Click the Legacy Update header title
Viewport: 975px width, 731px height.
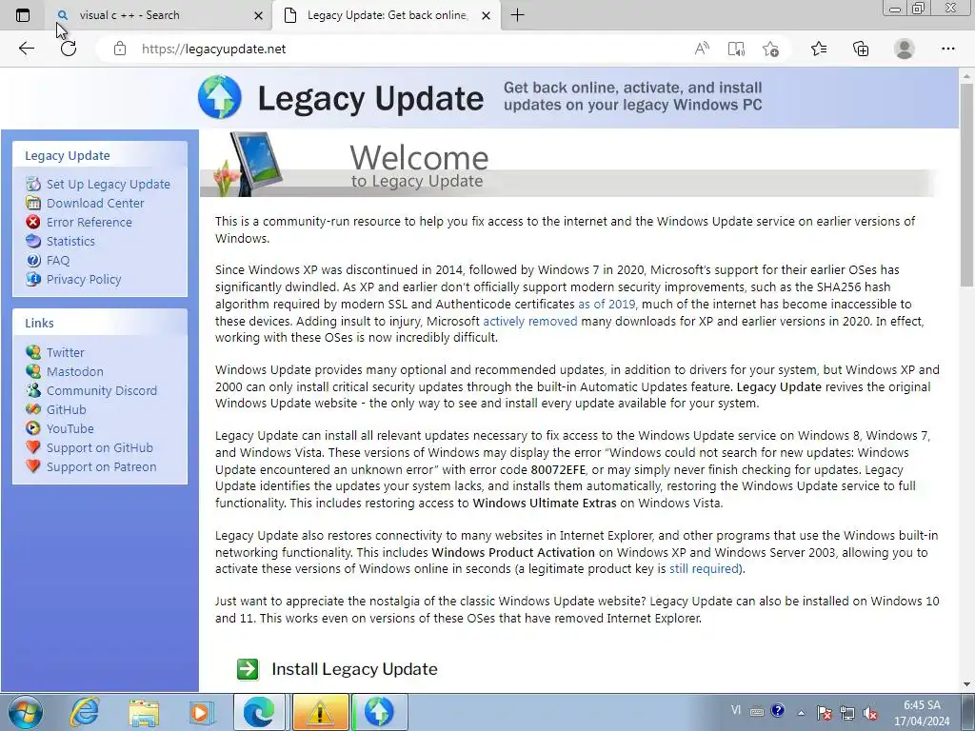[x=370, y=98]
